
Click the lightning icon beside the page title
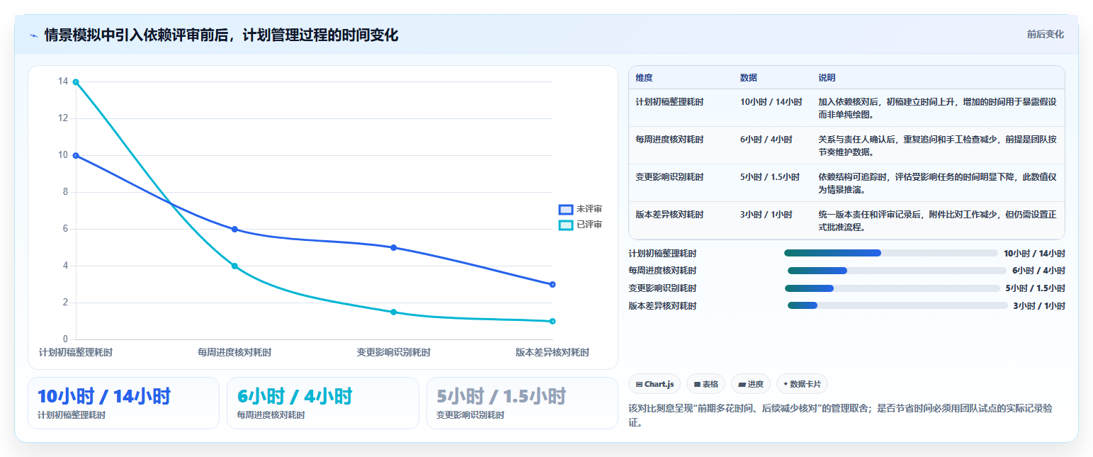(34, 35)
